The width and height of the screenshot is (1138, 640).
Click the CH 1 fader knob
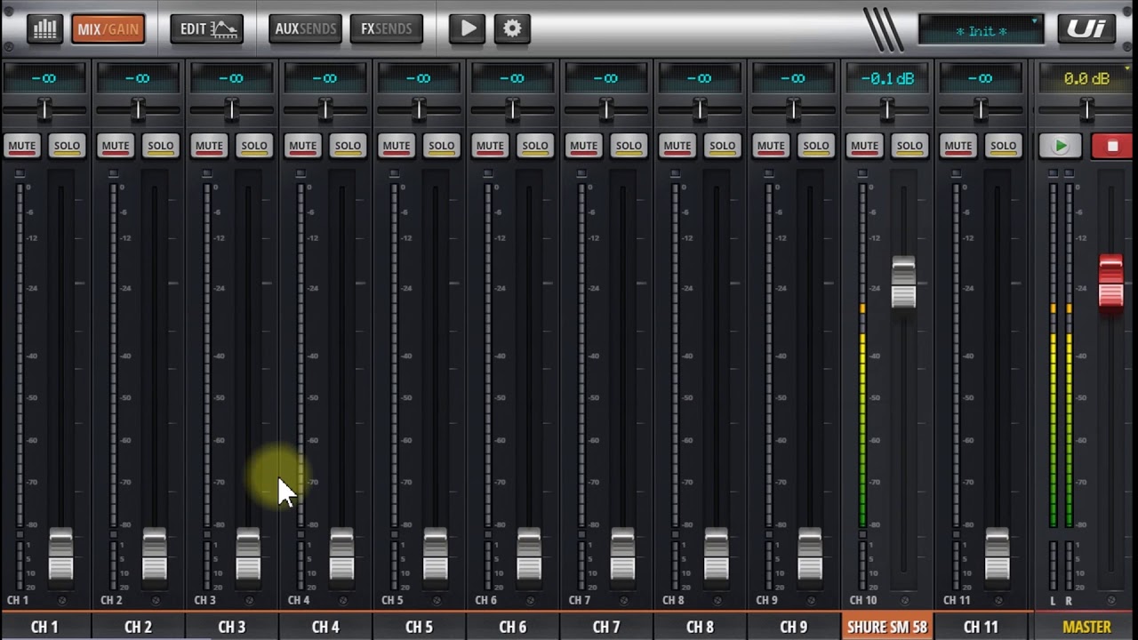point(60,554)
